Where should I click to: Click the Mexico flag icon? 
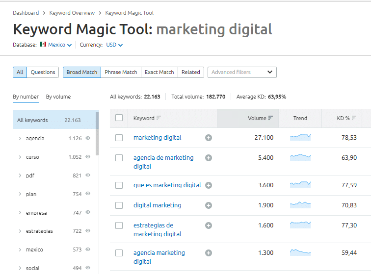[43, 44]
